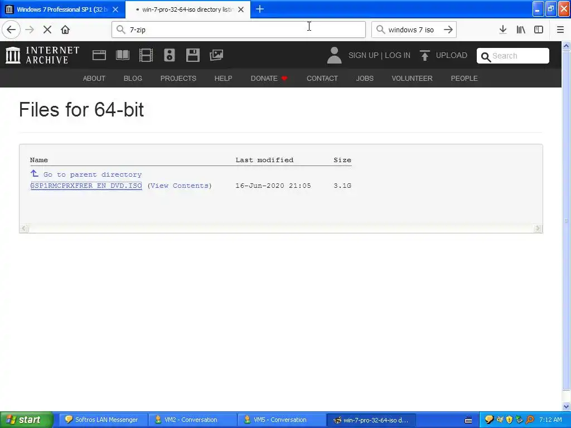Open the Windows start button
571x428 pixels.
[26, 420]
